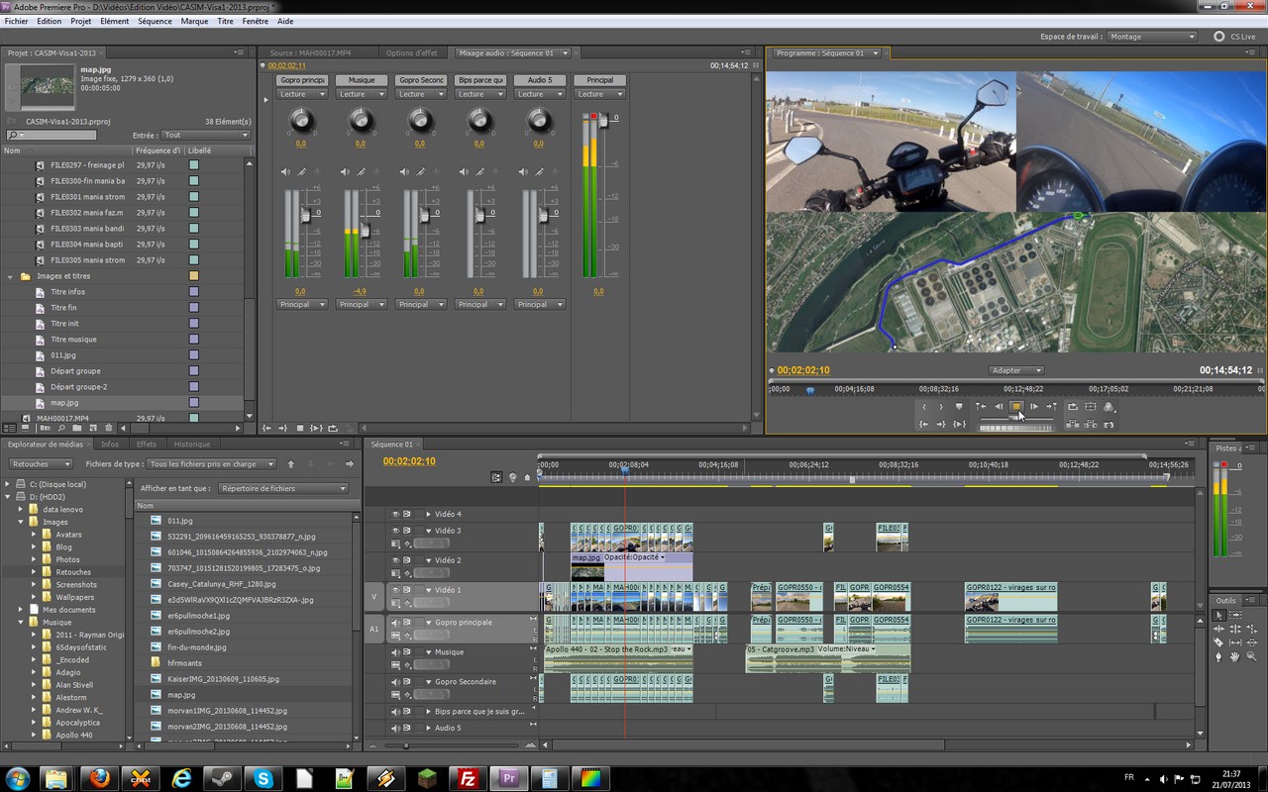The image size is (1268, 792).
Task: Step forward one frame in Program monitor
Action: 1034,406
